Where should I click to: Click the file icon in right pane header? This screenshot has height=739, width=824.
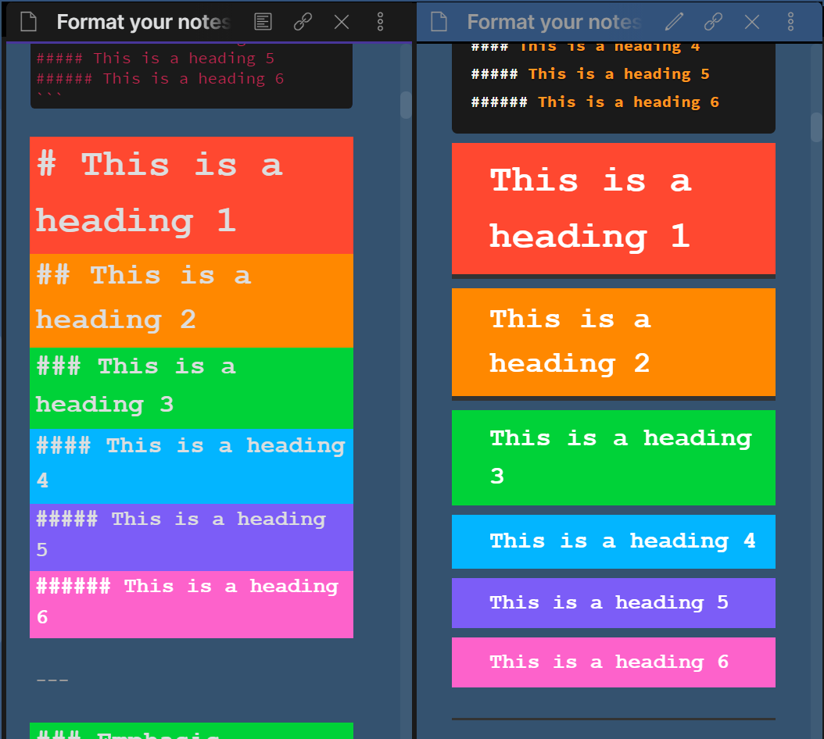click(x=439, y=22)
